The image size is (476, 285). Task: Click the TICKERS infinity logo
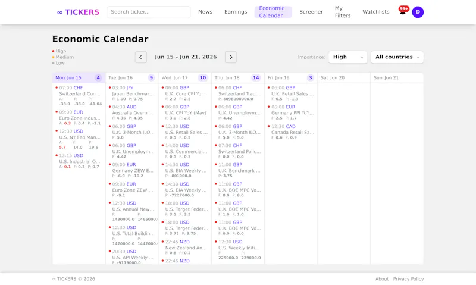click(78, 12)
